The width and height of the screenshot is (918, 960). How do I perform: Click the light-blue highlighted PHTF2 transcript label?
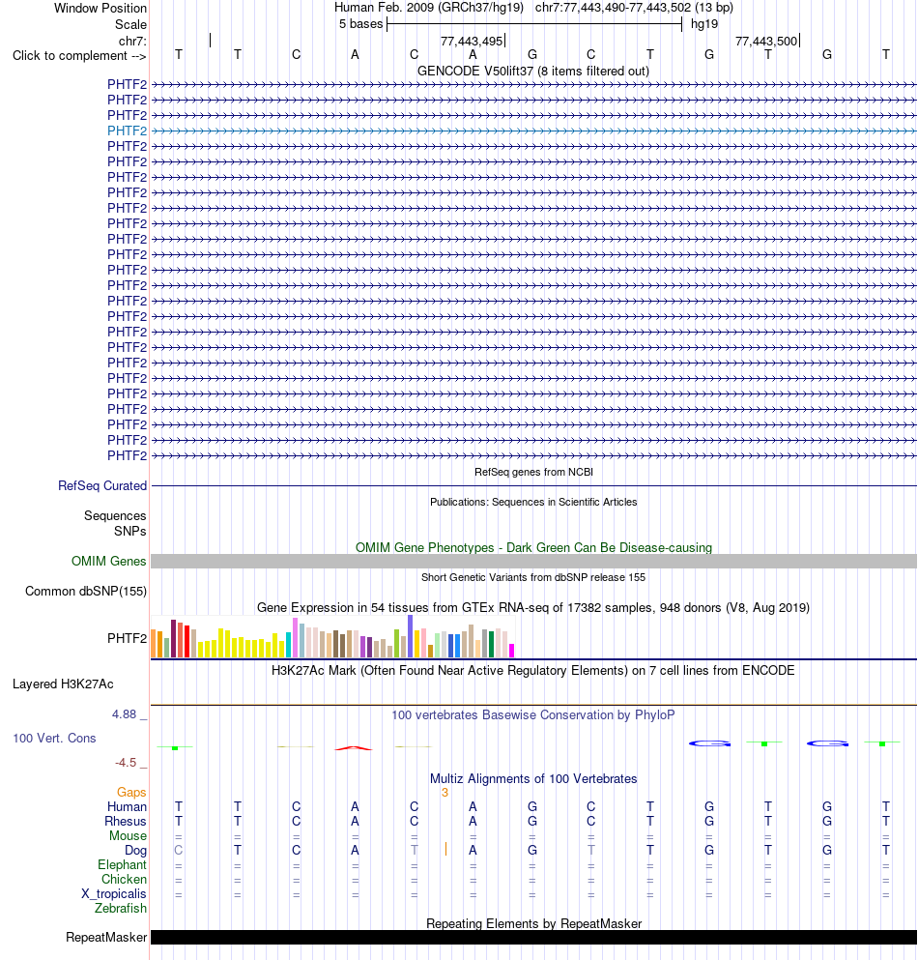point(127,131)
